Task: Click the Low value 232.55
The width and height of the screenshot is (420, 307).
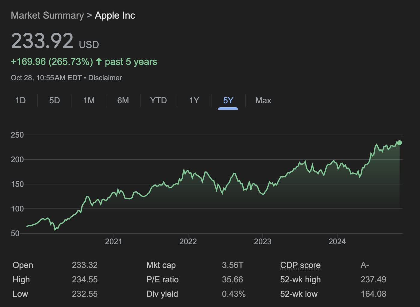Action: click(x=85, y=294)
